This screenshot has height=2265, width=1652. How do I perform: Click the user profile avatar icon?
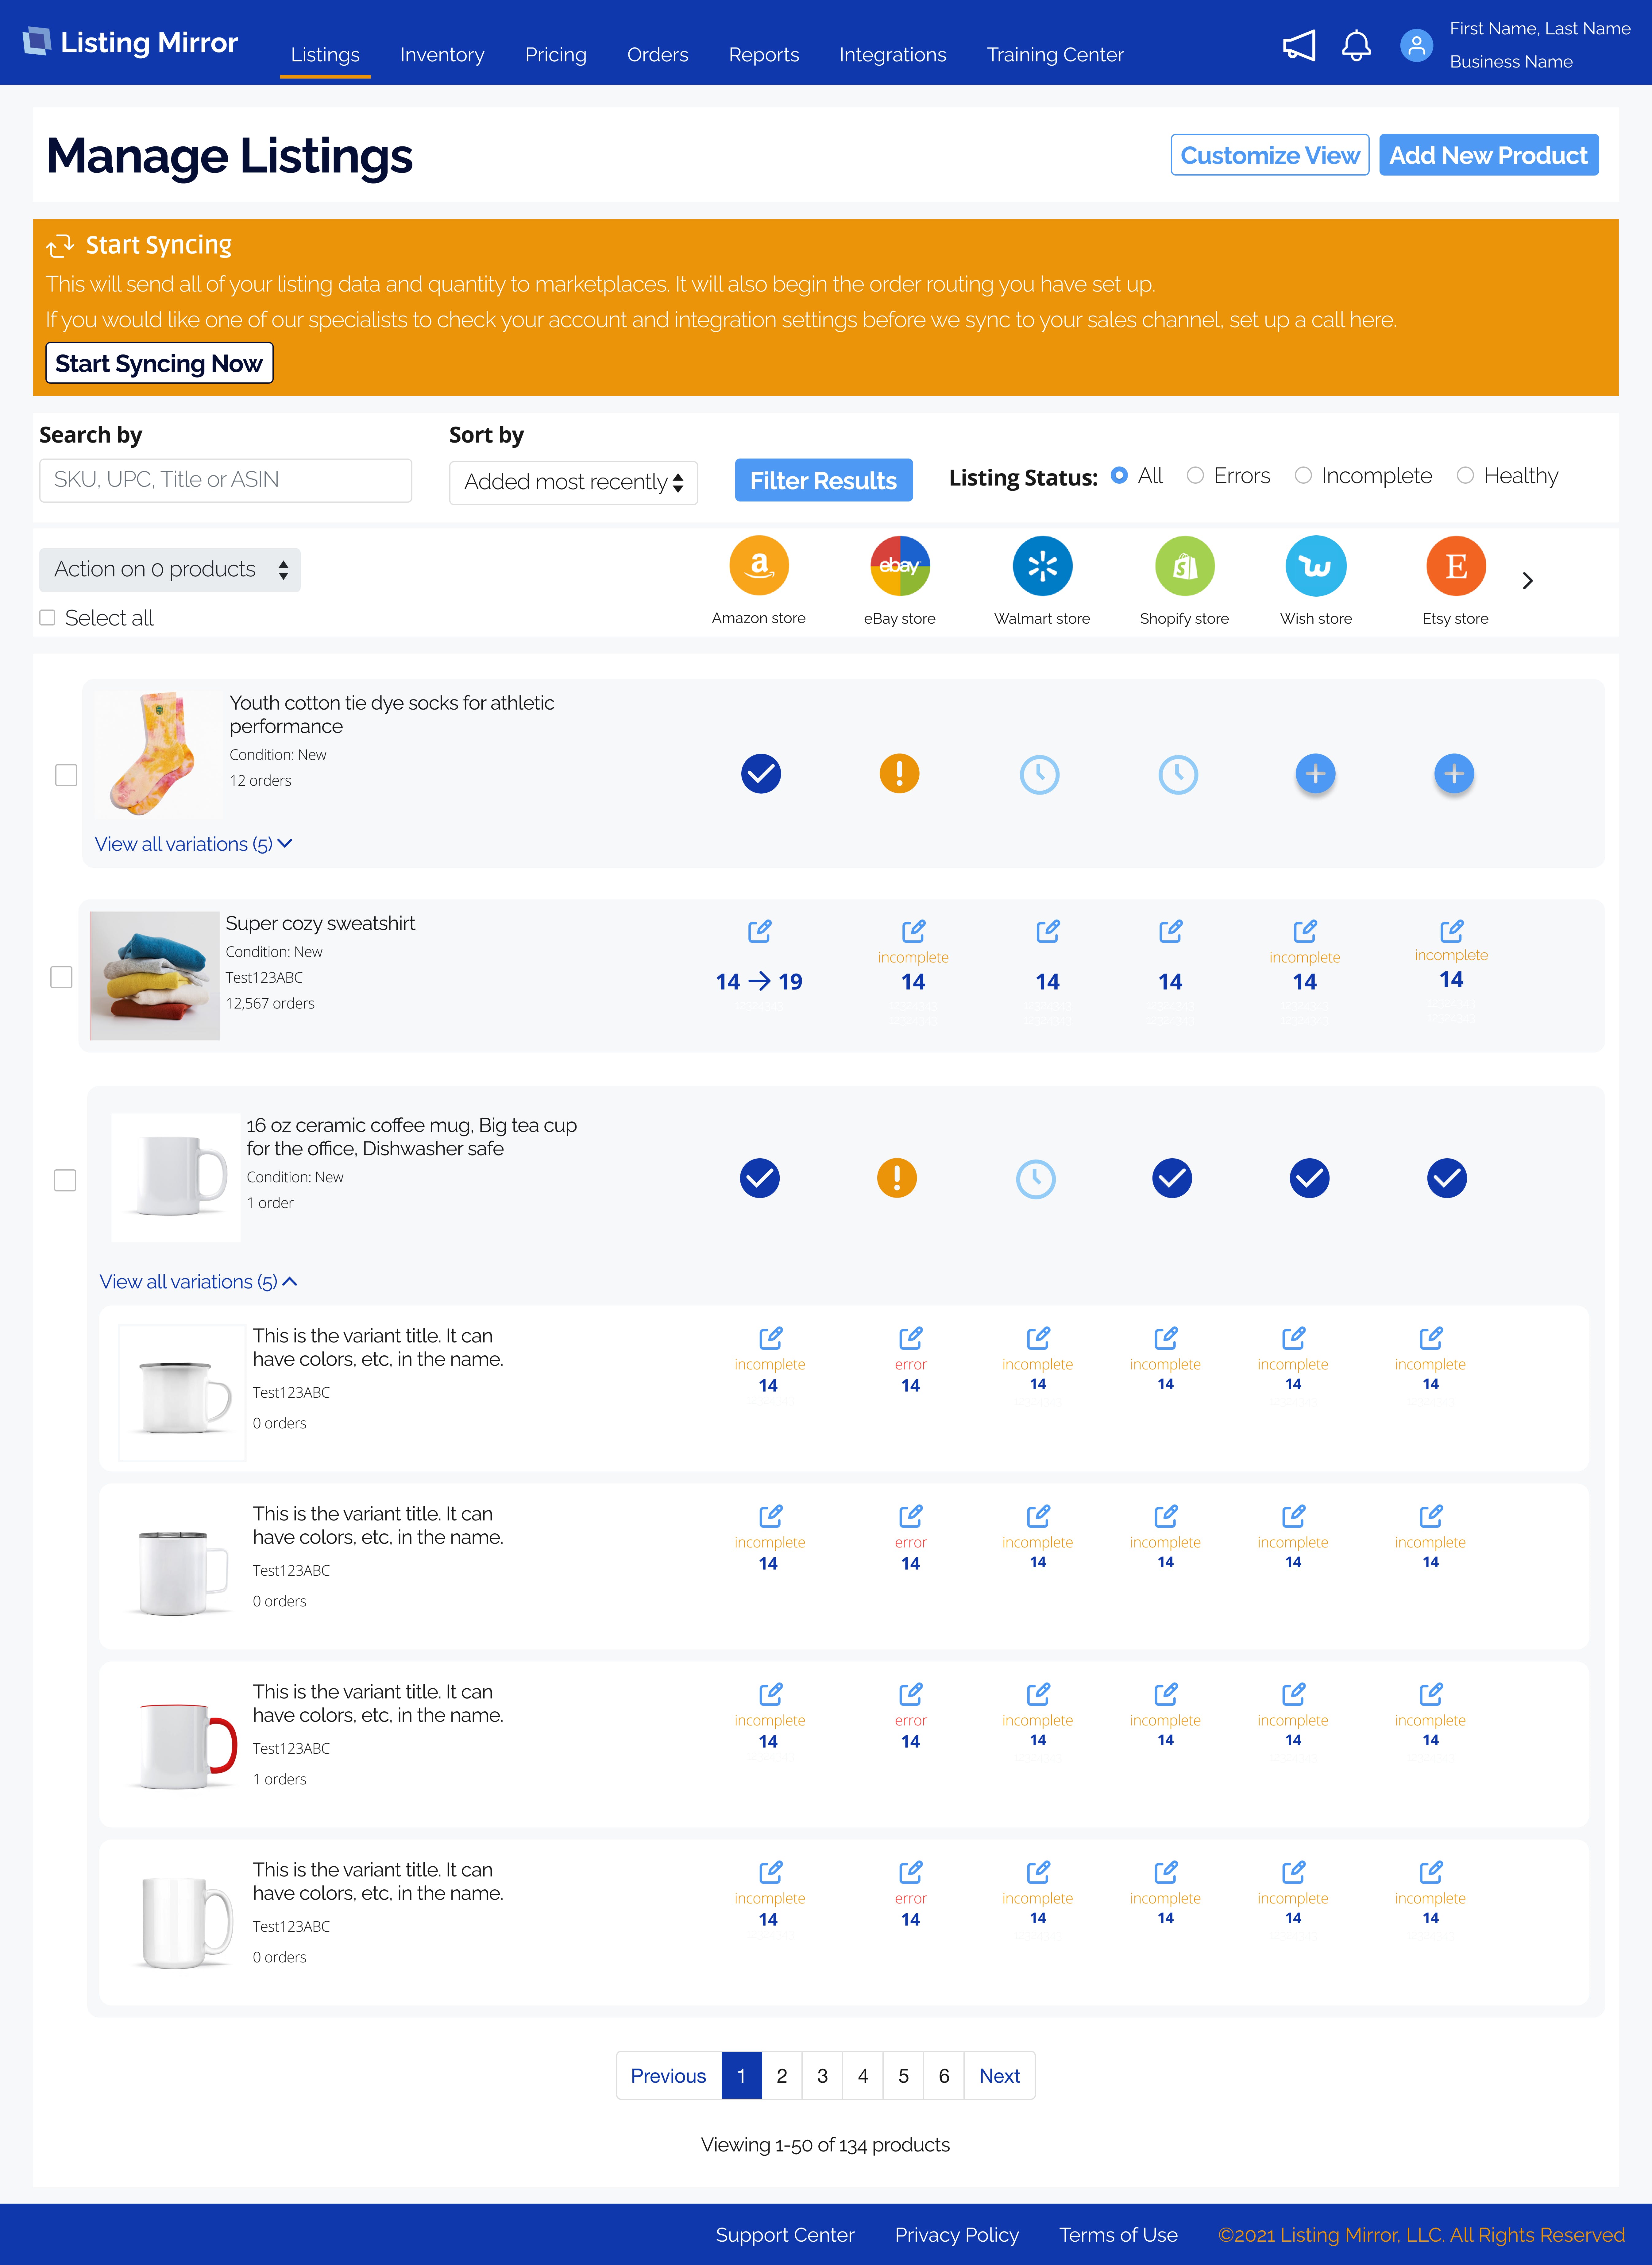1416,45
